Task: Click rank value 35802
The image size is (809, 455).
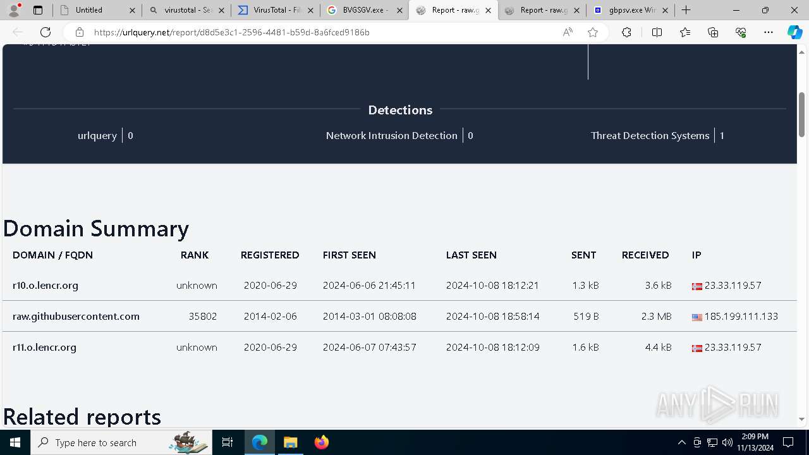Action: 203,317
